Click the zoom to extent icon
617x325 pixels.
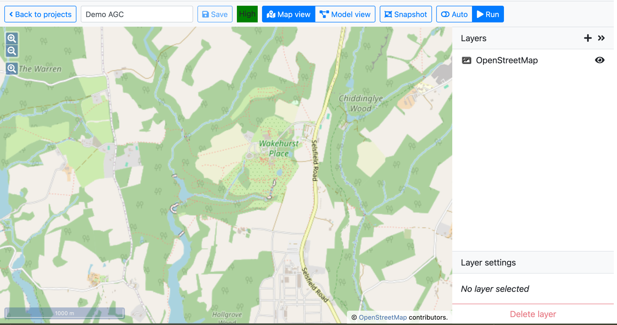pyautogui.click(x=12, y=68)
